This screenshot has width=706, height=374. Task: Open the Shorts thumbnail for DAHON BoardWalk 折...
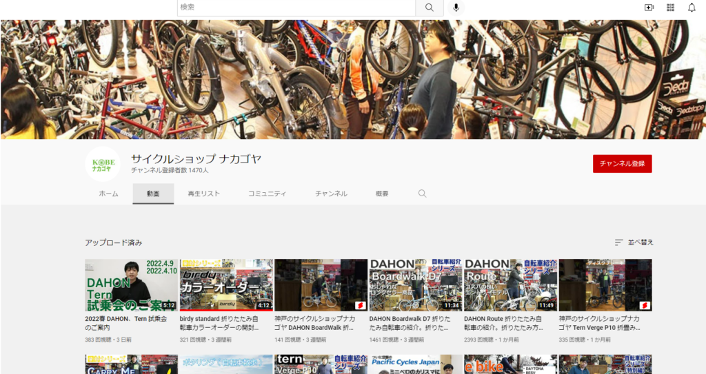tap(321, 285)
